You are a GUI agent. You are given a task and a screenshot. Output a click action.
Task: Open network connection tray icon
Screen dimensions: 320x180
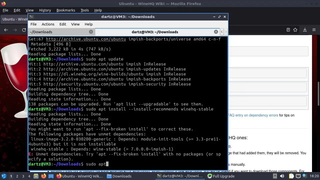(298, 176)
